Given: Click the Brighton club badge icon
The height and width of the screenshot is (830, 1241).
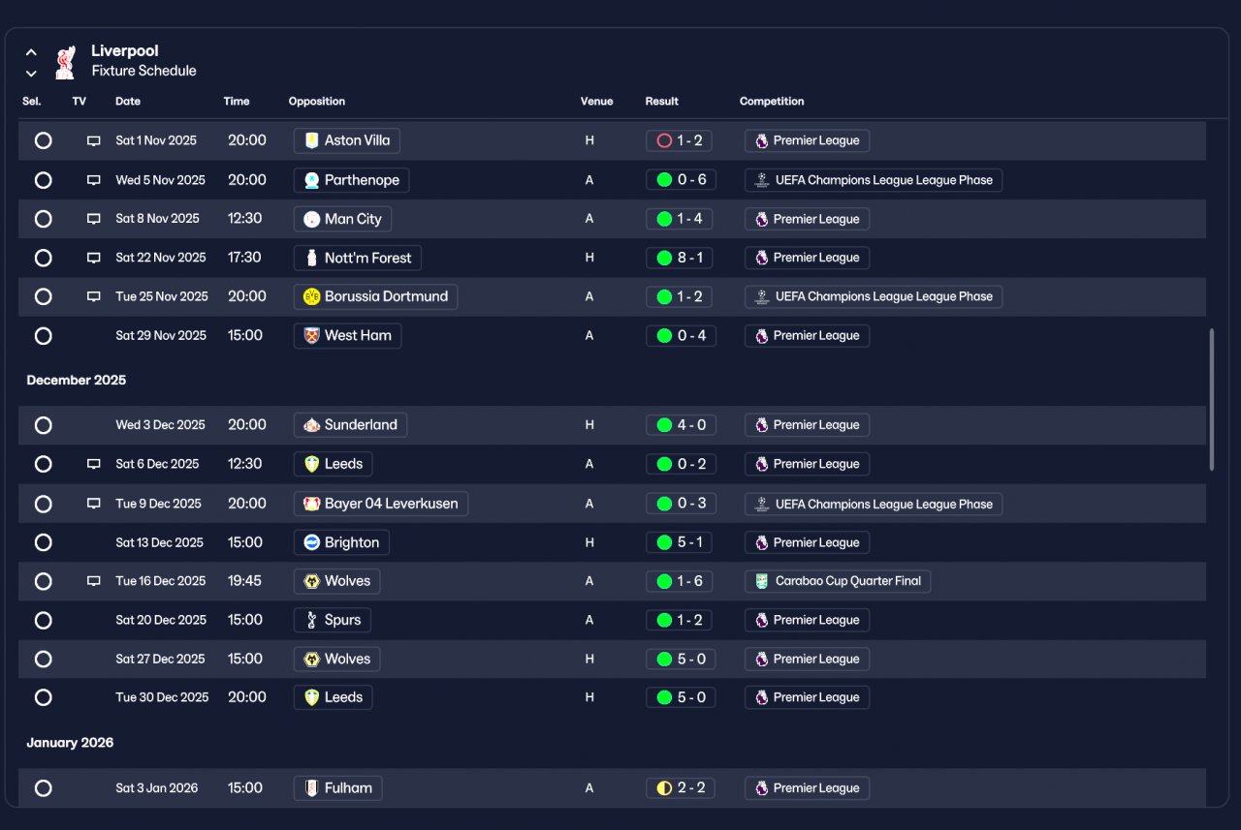Looking at the screenshot, I should (x=311, y=542).
